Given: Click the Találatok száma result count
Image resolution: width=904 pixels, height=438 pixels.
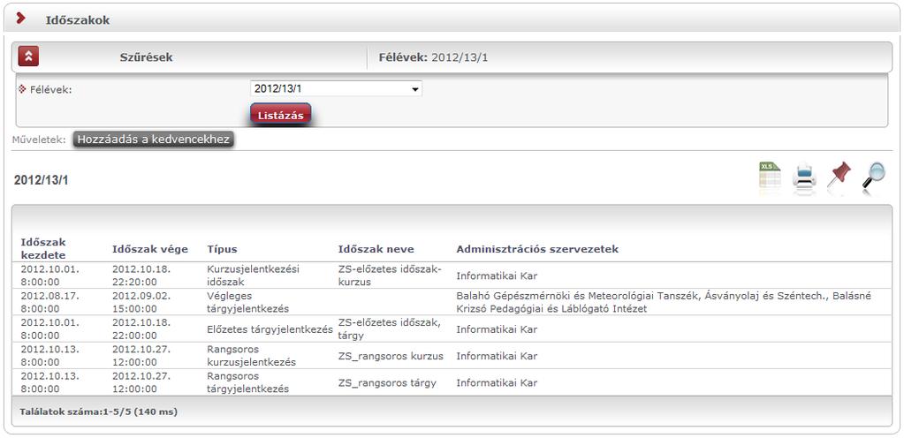Looking at the screenshot, I should 99,412.
